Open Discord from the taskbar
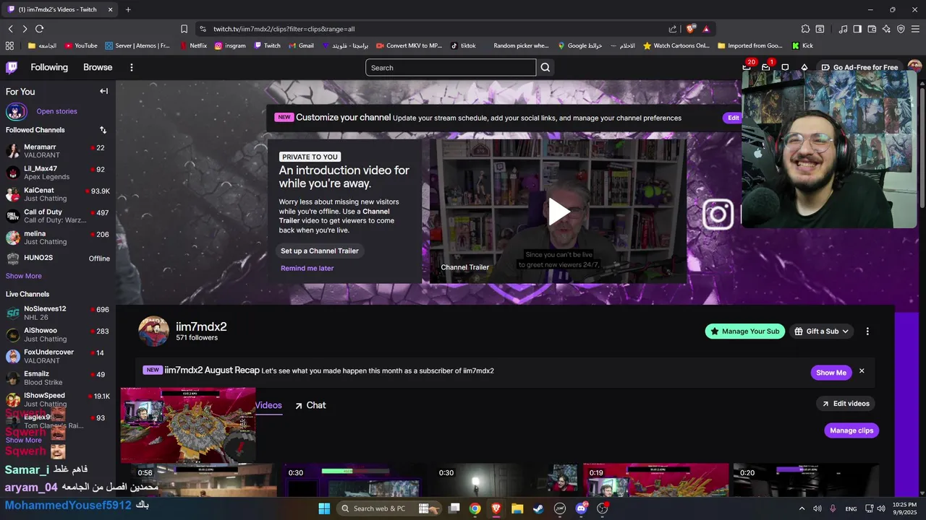This screenshot has width=926, height=520. coord(581,508)
